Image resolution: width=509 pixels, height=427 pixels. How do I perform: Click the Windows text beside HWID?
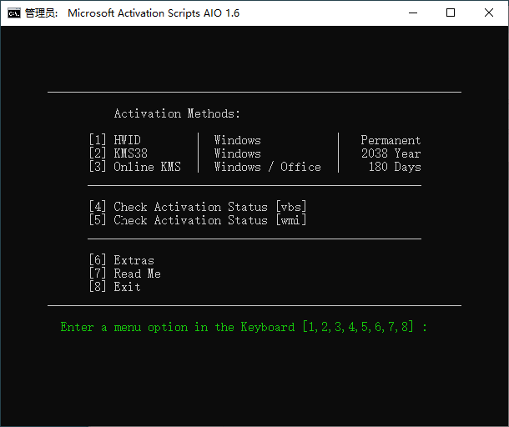tap(237, 140)
